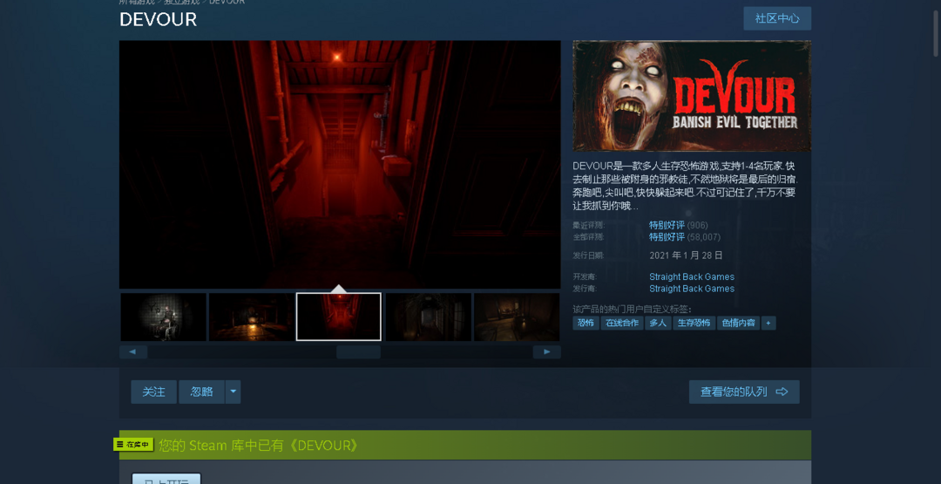Open the 社区中心 Community Hub
The image size is (941, 484).
776,18
